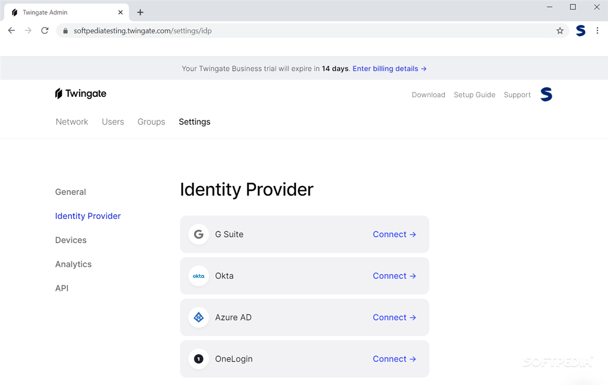Go to the Groups tab
This screenshot has height=385, width=608.
click(x=152, y=122)
